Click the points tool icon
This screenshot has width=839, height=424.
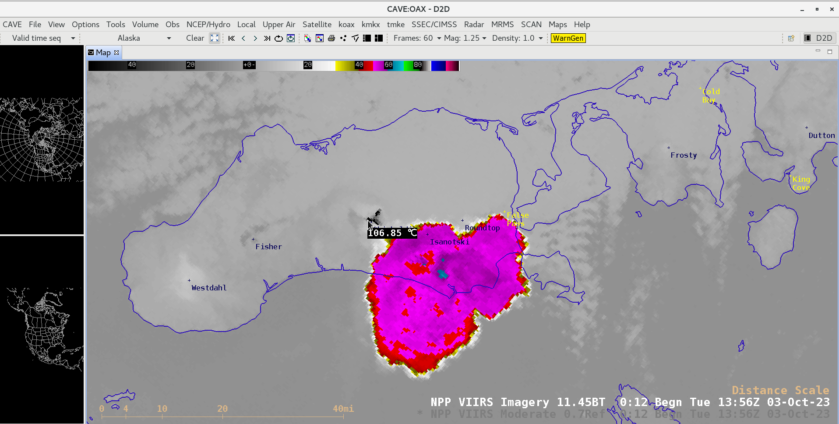(343, 38)
